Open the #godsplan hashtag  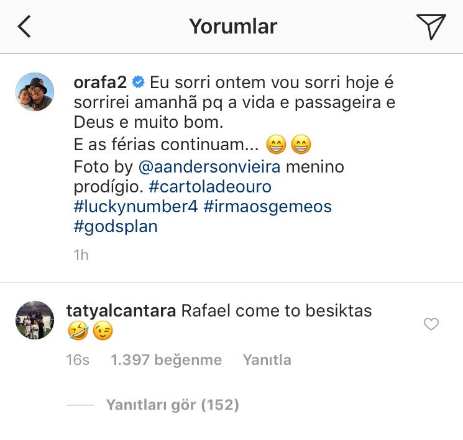click(116, 227)
